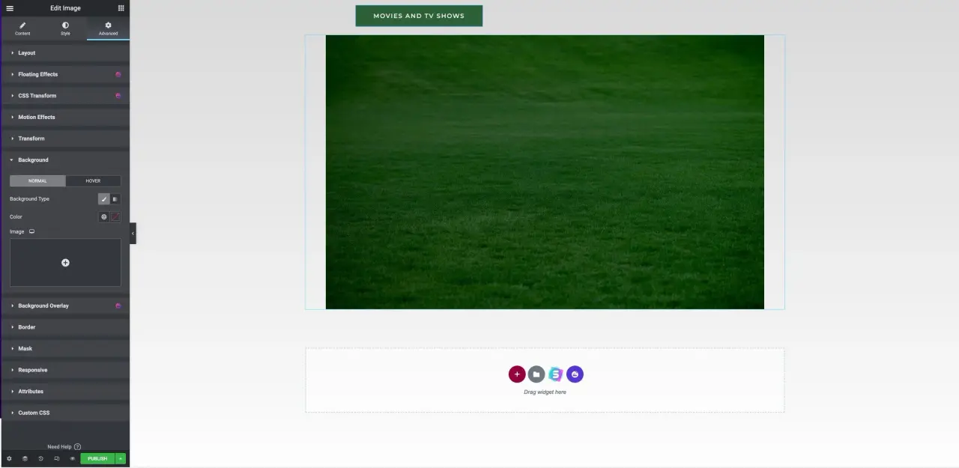
Task: Expand the Layout section
Action: 65,53
